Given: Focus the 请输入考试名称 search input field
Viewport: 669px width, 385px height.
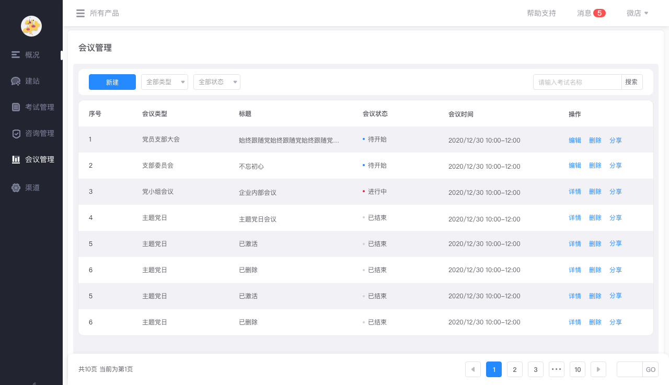Looking at the screenshot, I should (x=577, y=82).
